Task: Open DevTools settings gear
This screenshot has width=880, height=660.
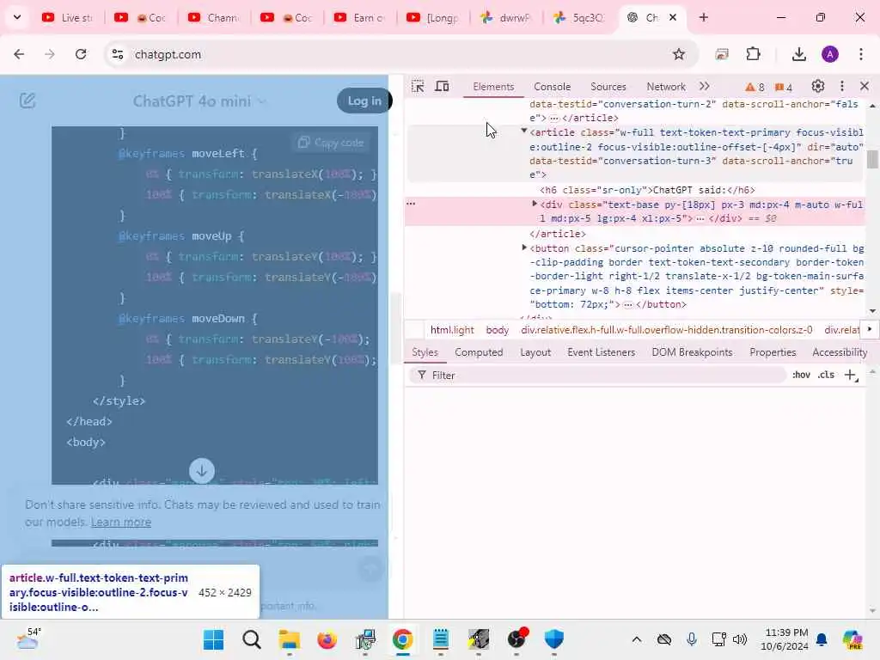Action: (818, 87)
